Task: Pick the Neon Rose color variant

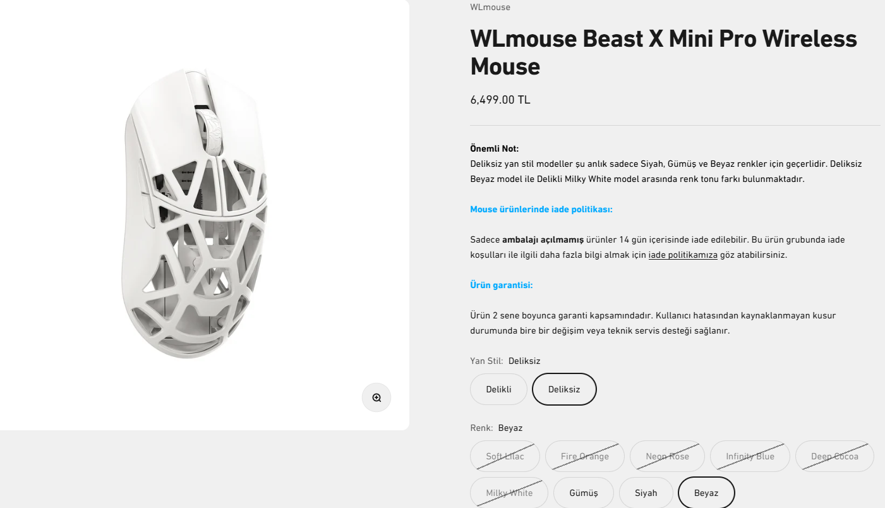Action: click(667, 456)
